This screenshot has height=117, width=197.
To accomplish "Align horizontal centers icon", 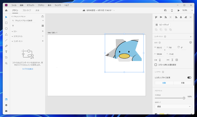I will tap(181, 17).
